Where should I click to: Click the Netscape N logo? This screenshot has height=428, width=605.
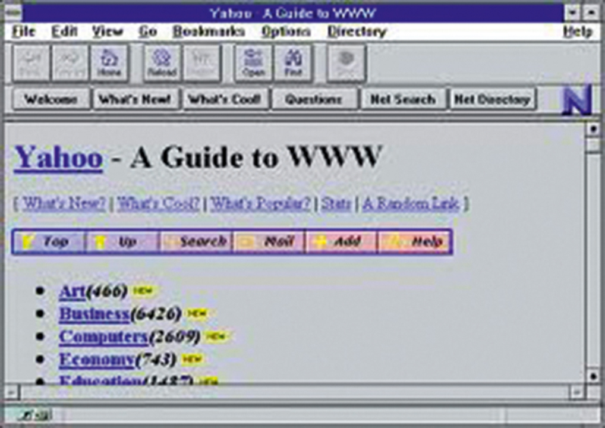[577, 100]
